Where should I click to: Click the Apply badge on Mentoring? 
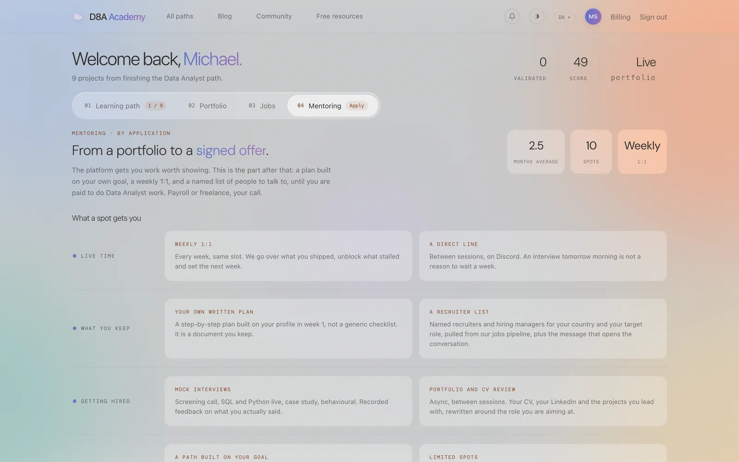(x=357, y=106)
